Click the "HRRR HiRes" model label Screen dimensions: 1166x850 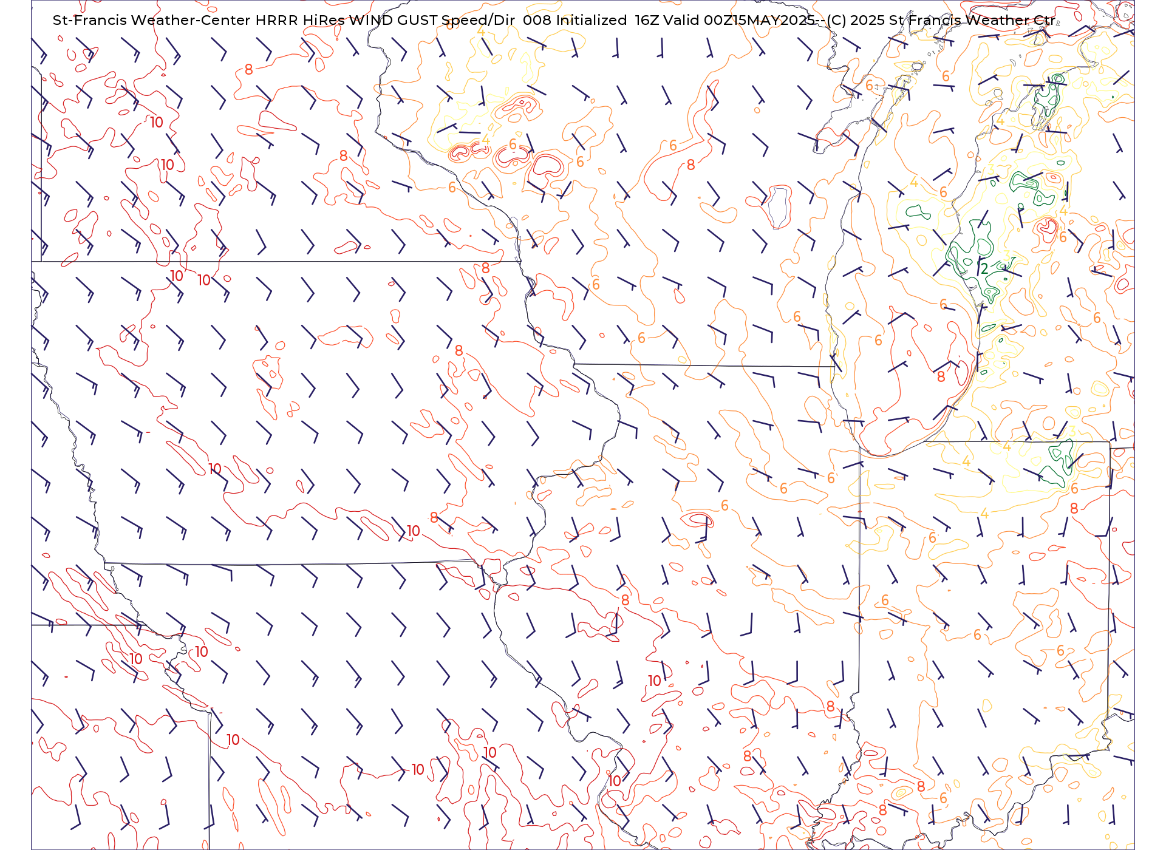point(300,20)
